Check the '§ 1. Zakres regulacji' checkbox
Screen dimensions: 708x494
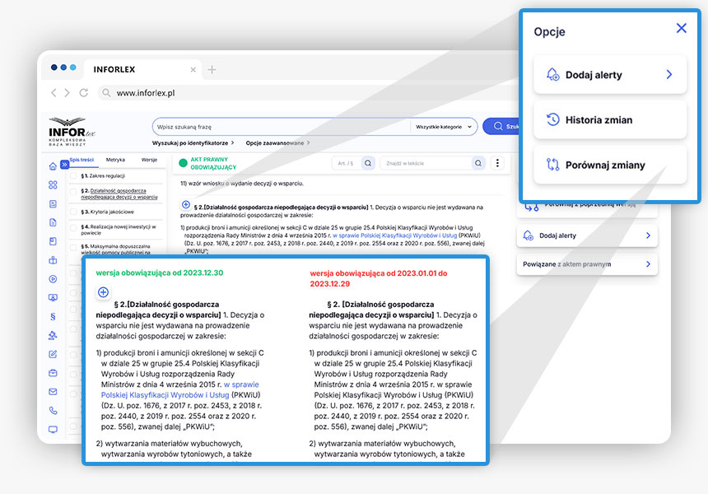click(73, 175)
